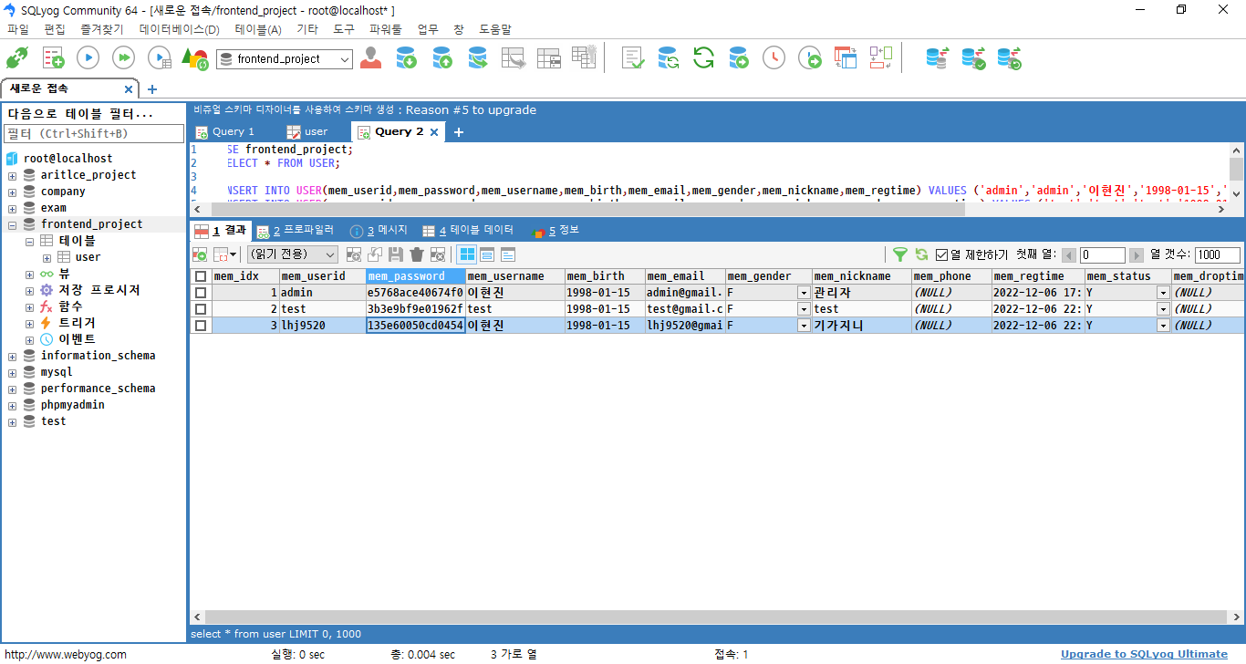
Task: Expand the aritlce_project database node
Action: (13, 175)
